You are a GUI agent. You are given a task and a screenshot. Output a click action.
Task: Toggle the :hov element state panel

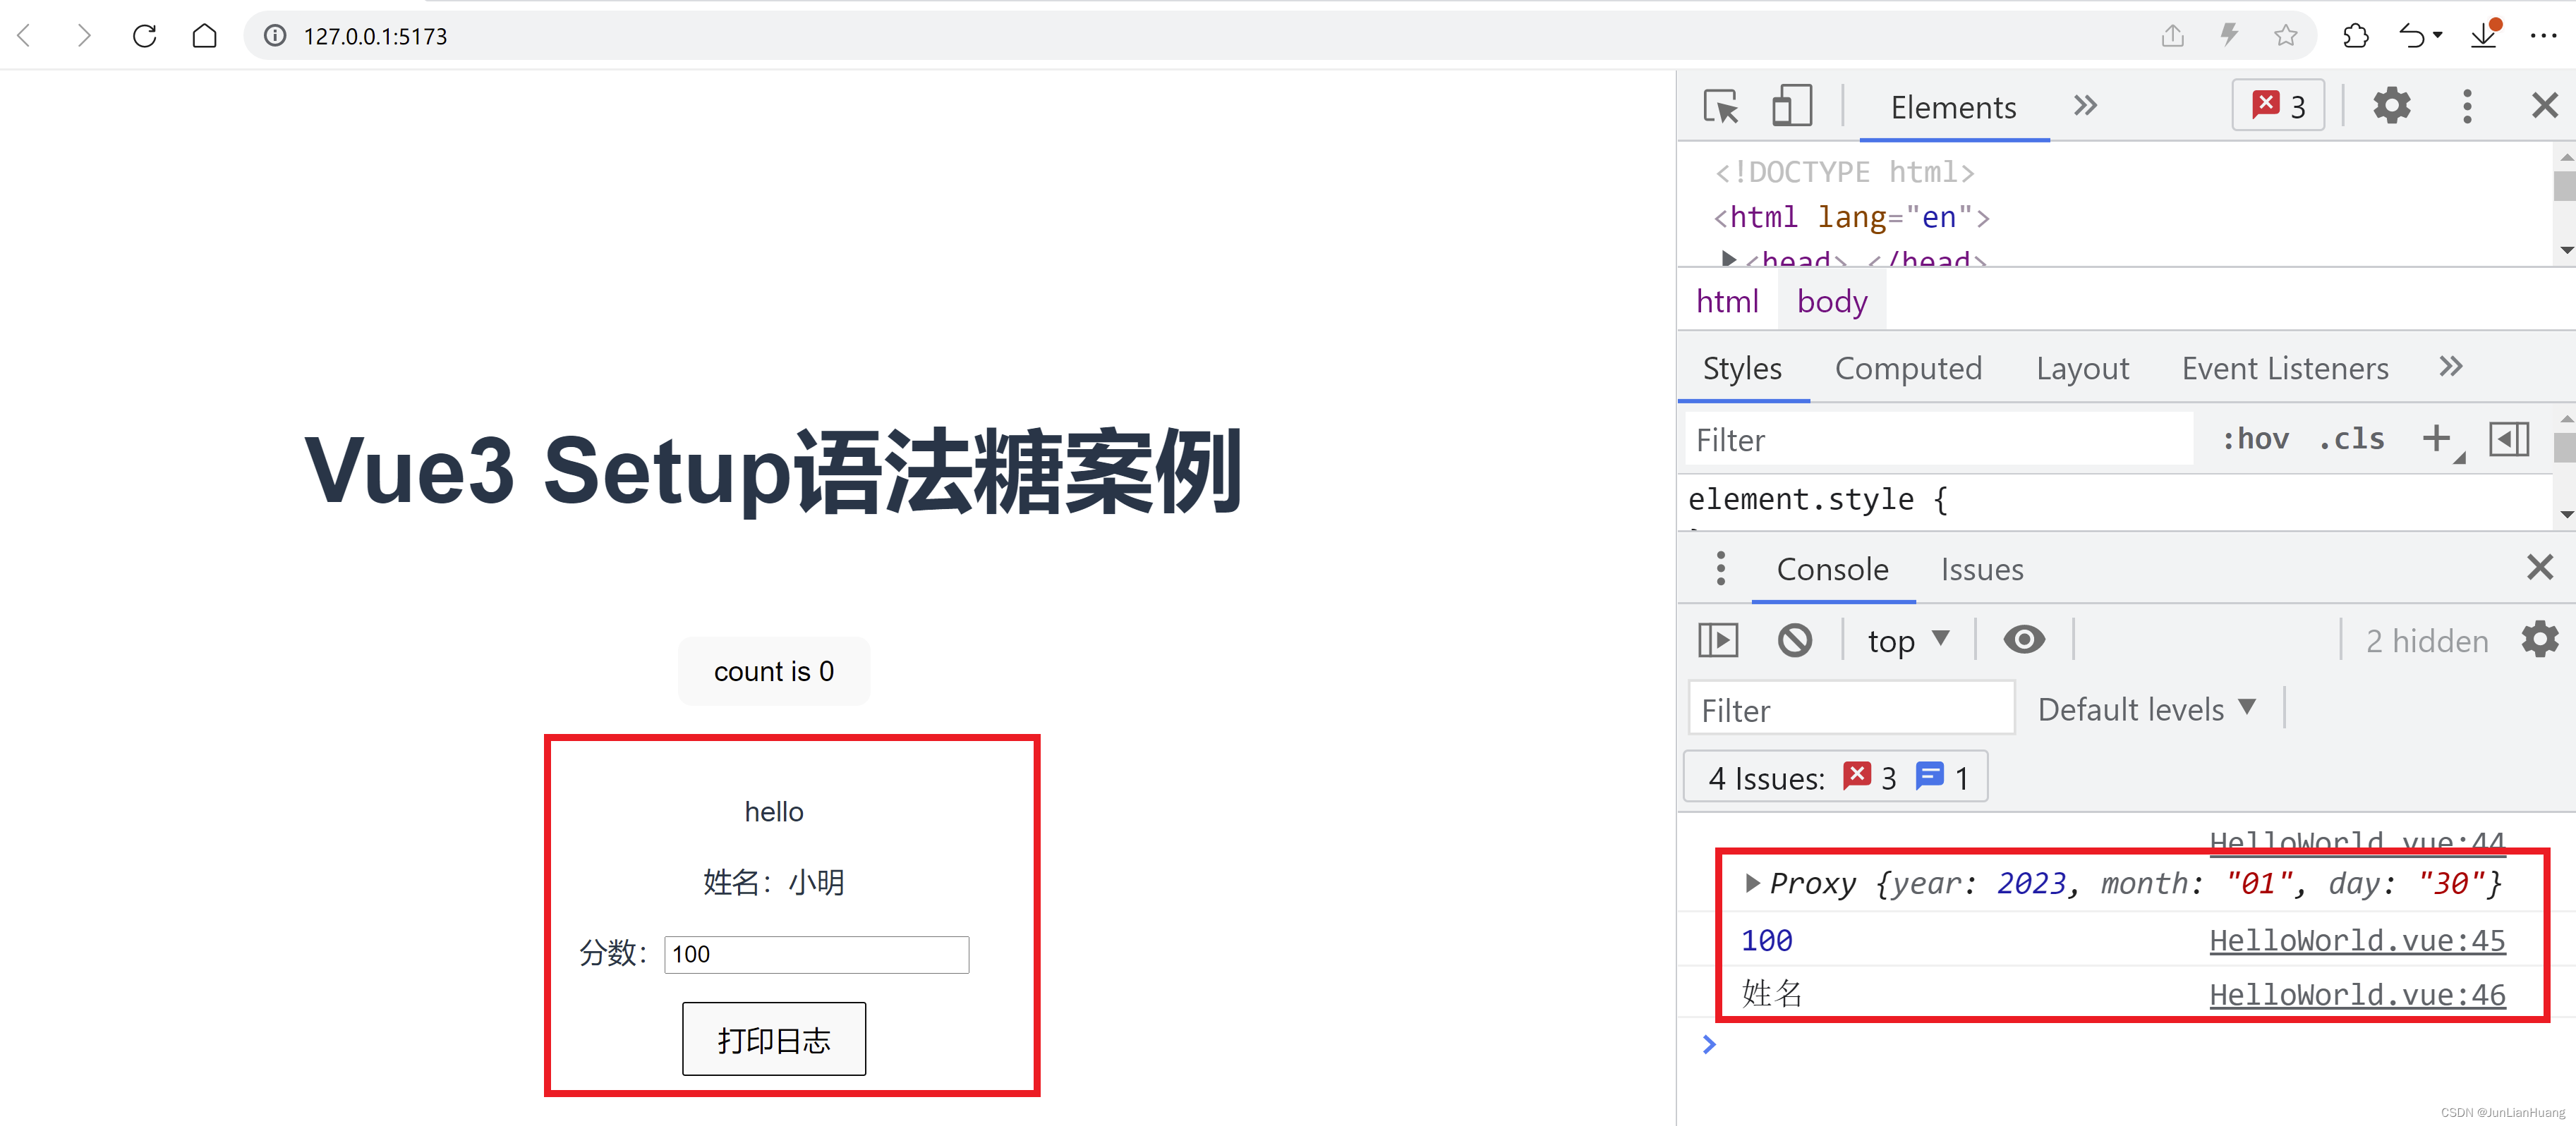click(x=2255, y=439)
